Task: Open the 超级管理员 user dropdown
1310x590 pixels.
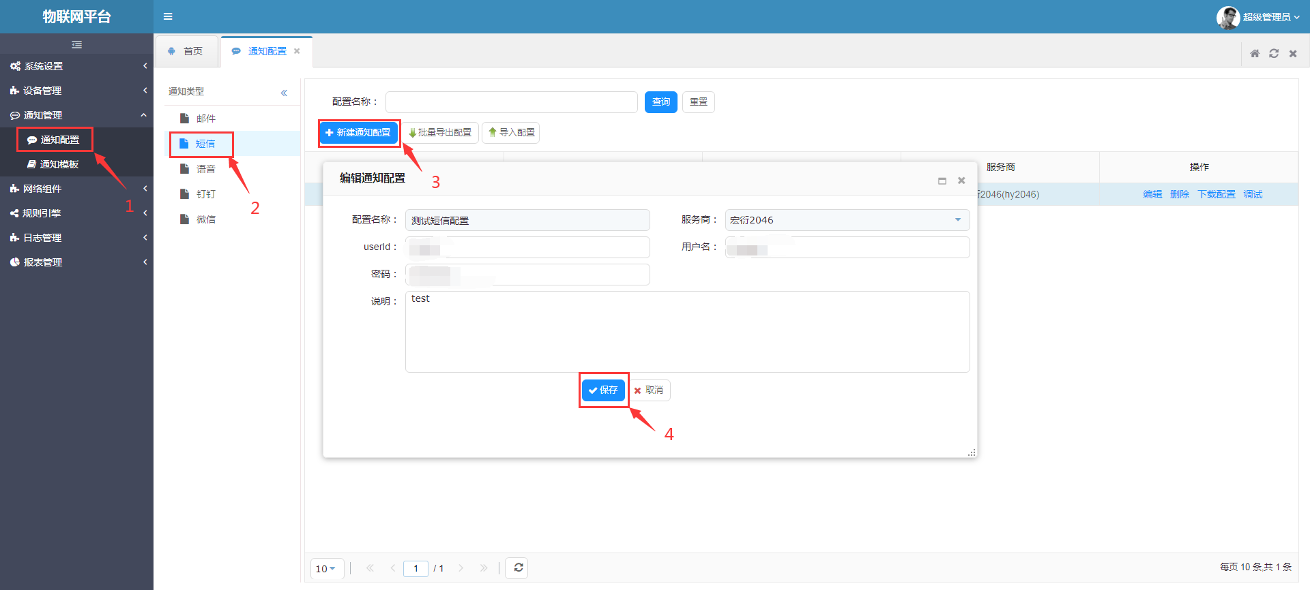Action: 1270,17
